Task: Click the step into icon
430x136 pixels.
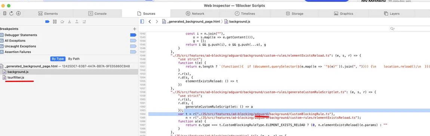Action: [70, 22]
